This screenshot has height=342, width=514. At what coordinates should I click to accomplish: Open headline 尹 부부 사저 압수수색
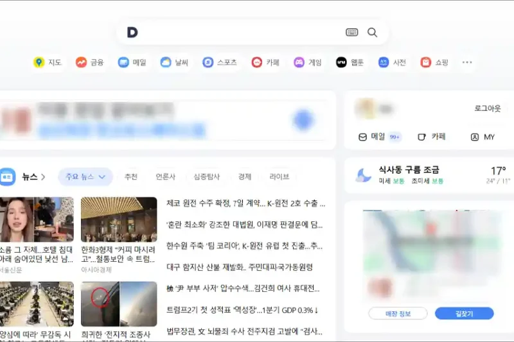coord(243,288)
